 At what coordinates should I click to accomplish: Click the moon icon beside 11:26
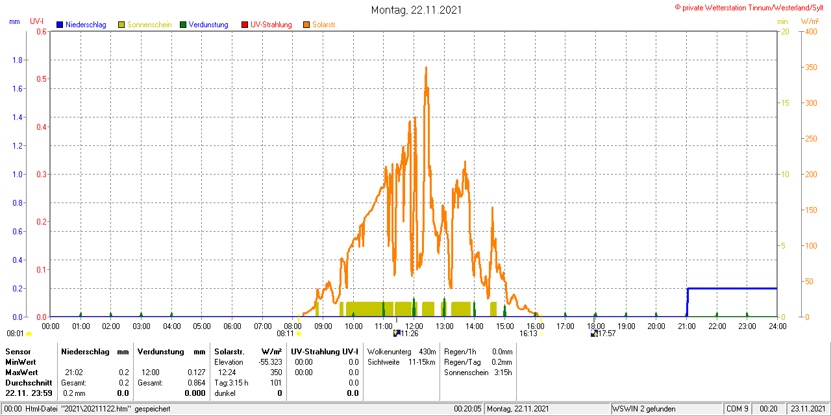point(396,334)
